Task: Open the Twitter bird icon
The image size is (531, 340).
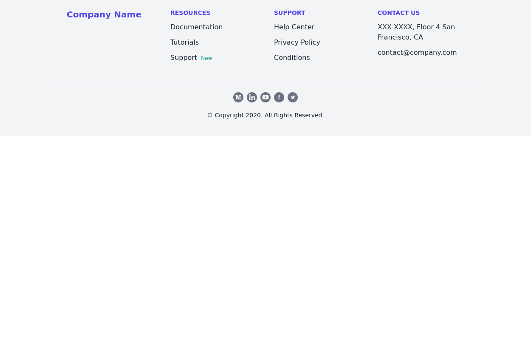Action: coord(293,97)
